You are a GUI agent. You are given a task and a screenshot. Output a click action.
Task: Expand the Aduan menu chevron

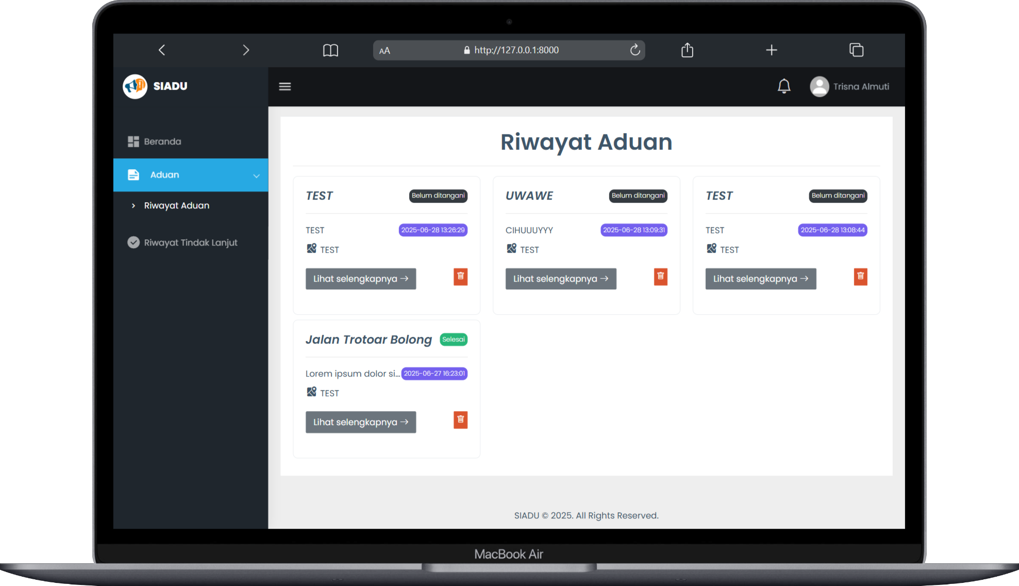[256, 175]
